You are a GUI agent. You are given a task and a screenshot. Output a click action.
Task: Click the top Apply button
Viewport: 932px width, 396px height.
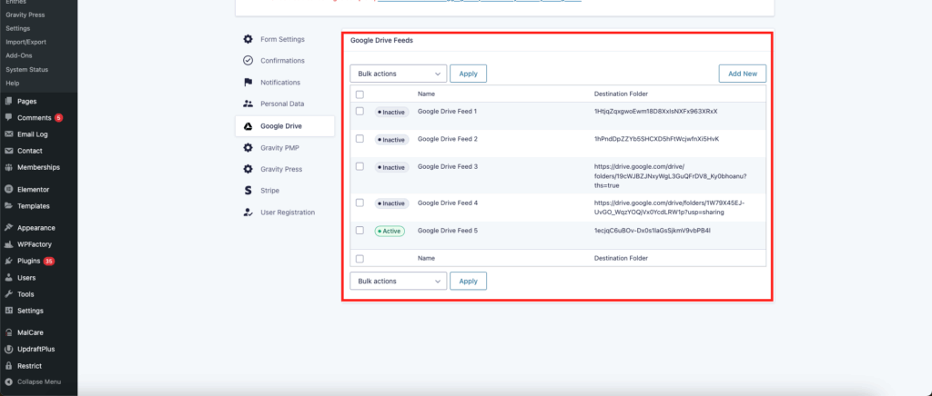coord(469,74)
